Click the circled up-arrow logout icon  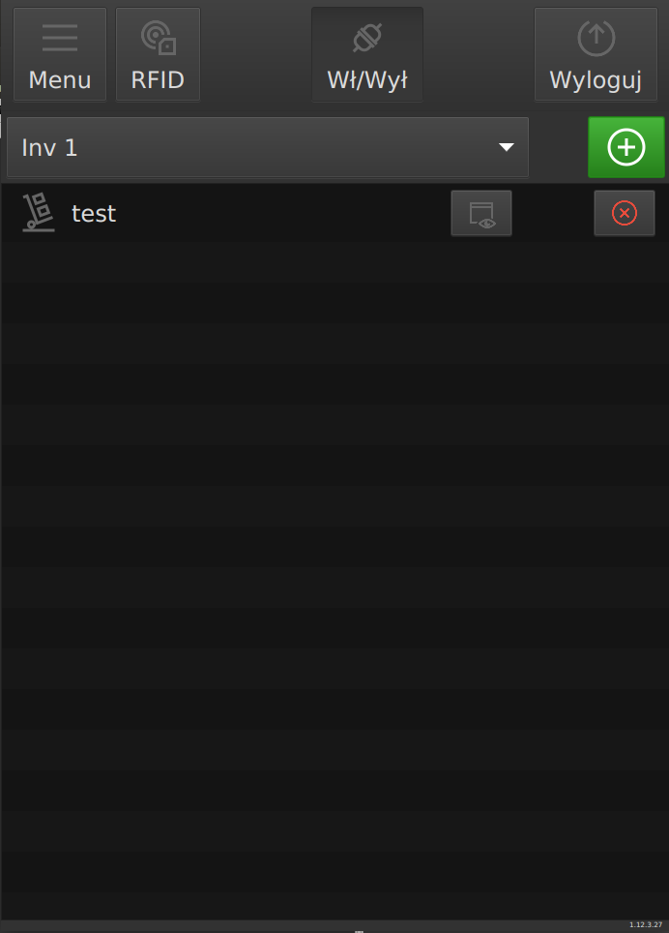(x=596, y=38)
